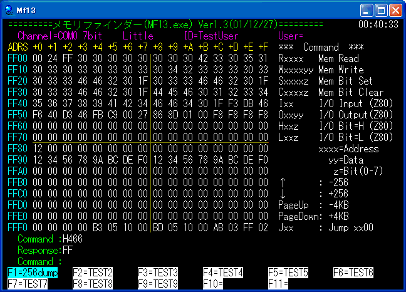Screen dimensions: 406x292
Task: Select the F2=TEST2 function key
Action: (93, 273)
